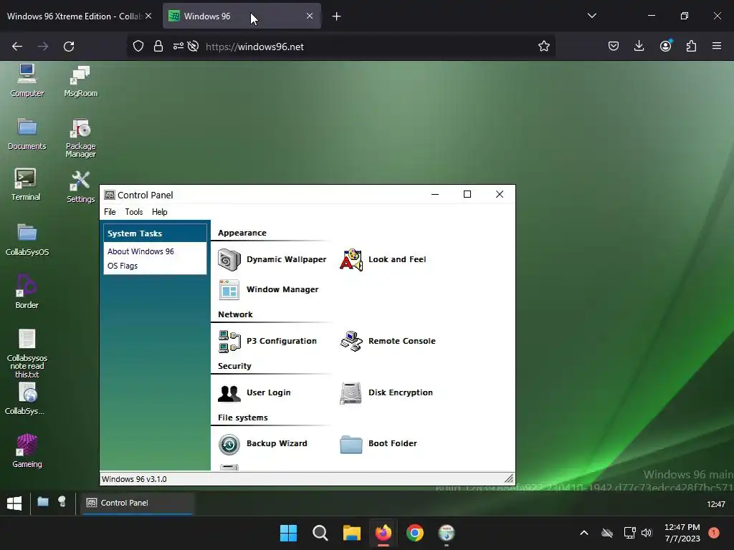Open Disk Encryption drive icon
Image resolution: width=734 pixels, height=550 pixels.
351,393
